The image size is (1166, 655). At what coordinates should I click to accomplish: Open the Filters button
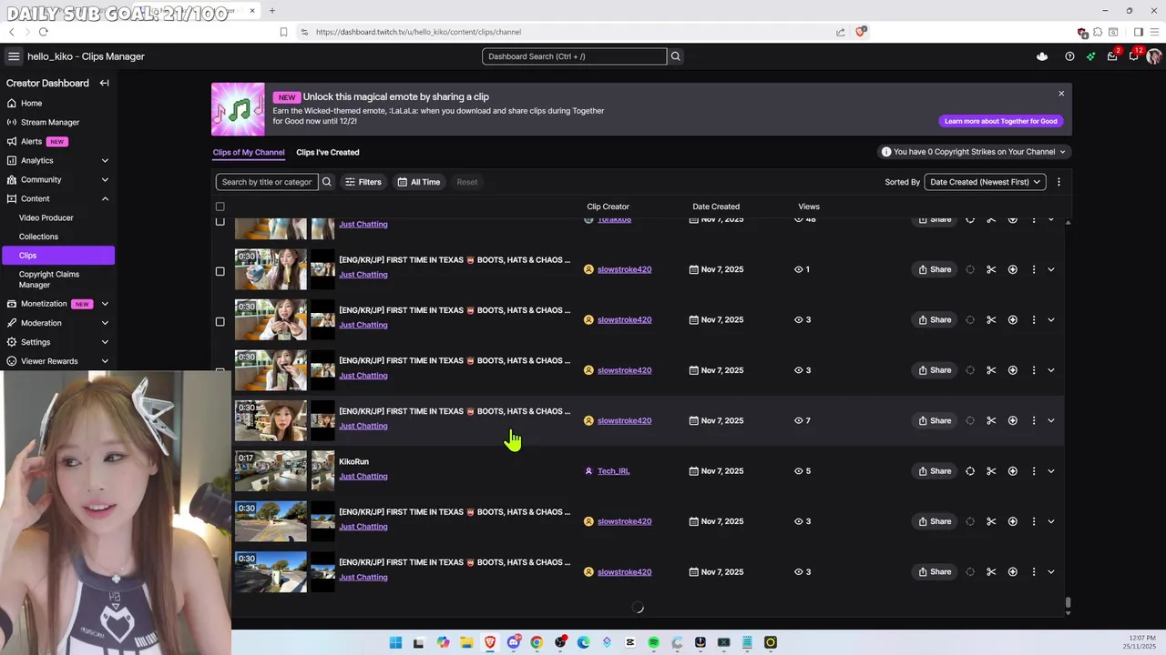(363, 182)
